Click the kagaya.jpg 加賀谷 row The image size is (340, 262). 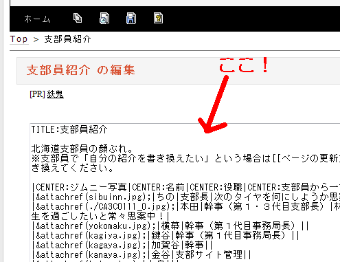[122, 245]
